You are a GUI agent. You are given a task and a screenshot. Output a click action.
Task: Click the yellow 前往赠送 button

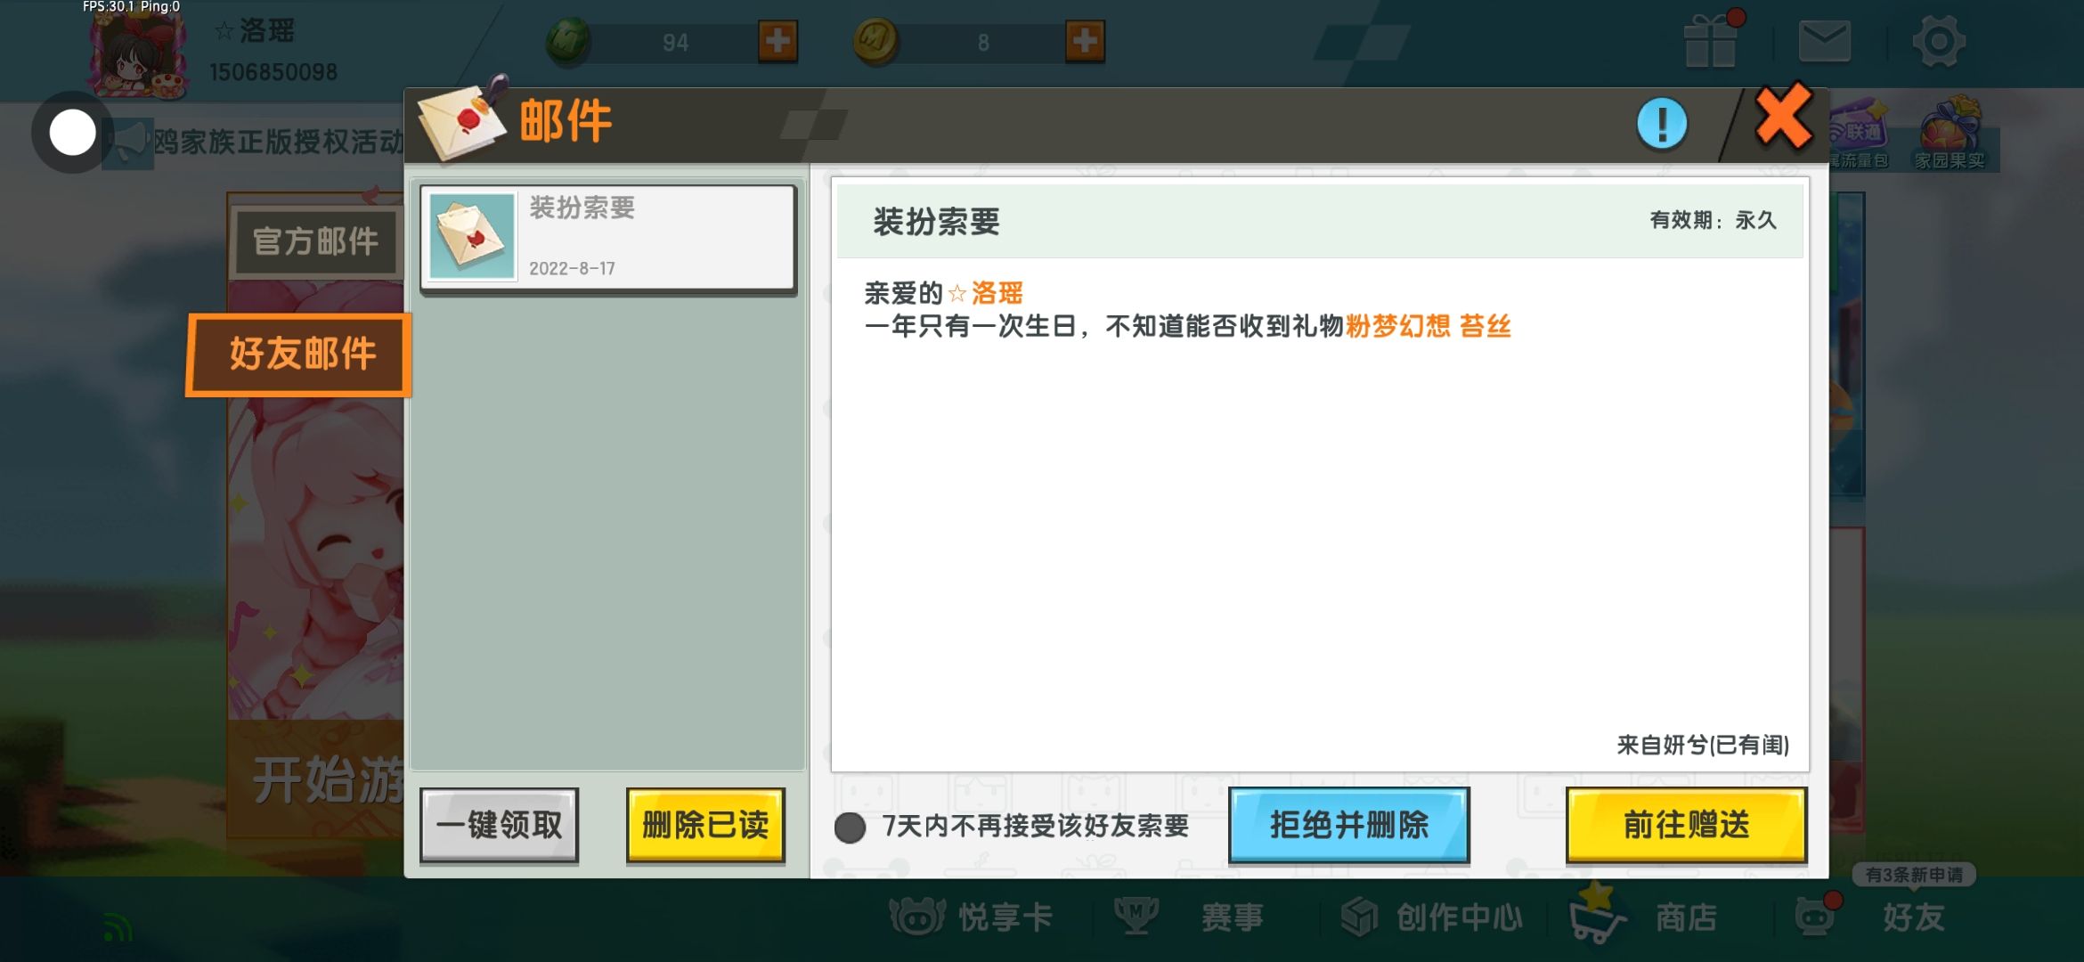point(1686,825)
